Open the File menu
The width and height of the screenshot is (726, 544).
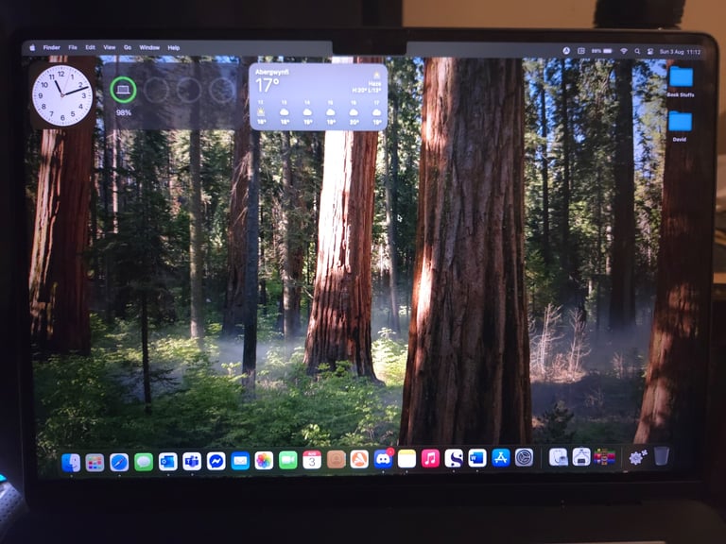73,47
